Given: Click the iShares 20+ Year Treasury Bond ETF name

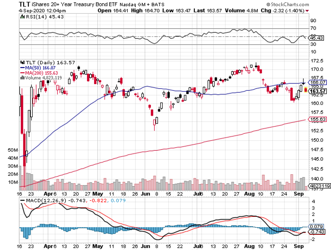Looking at the screenshot, I should [75, 4].
